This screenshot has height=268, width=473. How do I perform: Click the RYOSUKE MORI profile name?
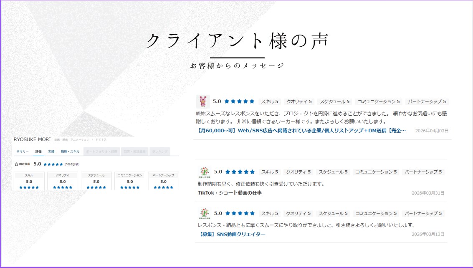32,139
